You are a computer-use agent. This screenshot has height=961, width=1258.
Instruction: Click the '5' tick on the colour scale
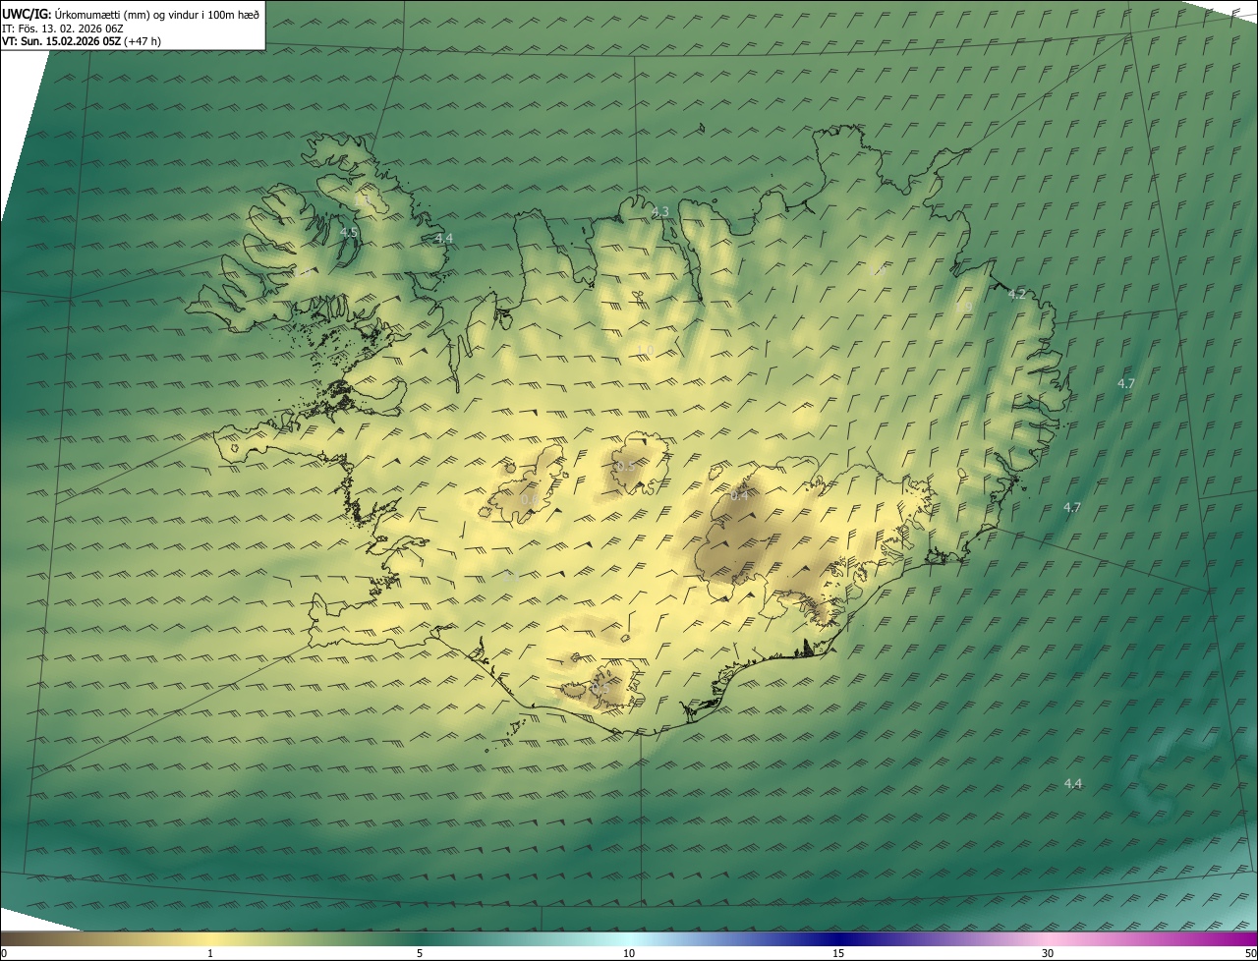420,954
